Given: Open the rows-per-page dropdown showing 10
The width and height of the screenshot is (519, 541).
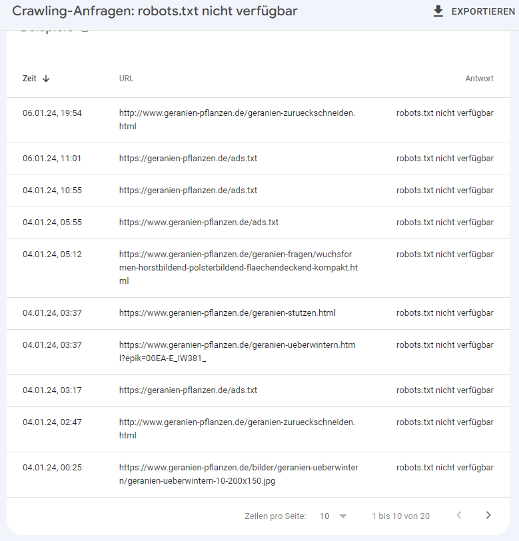Looking at the screenshot, I should click(x=333, y=516).
